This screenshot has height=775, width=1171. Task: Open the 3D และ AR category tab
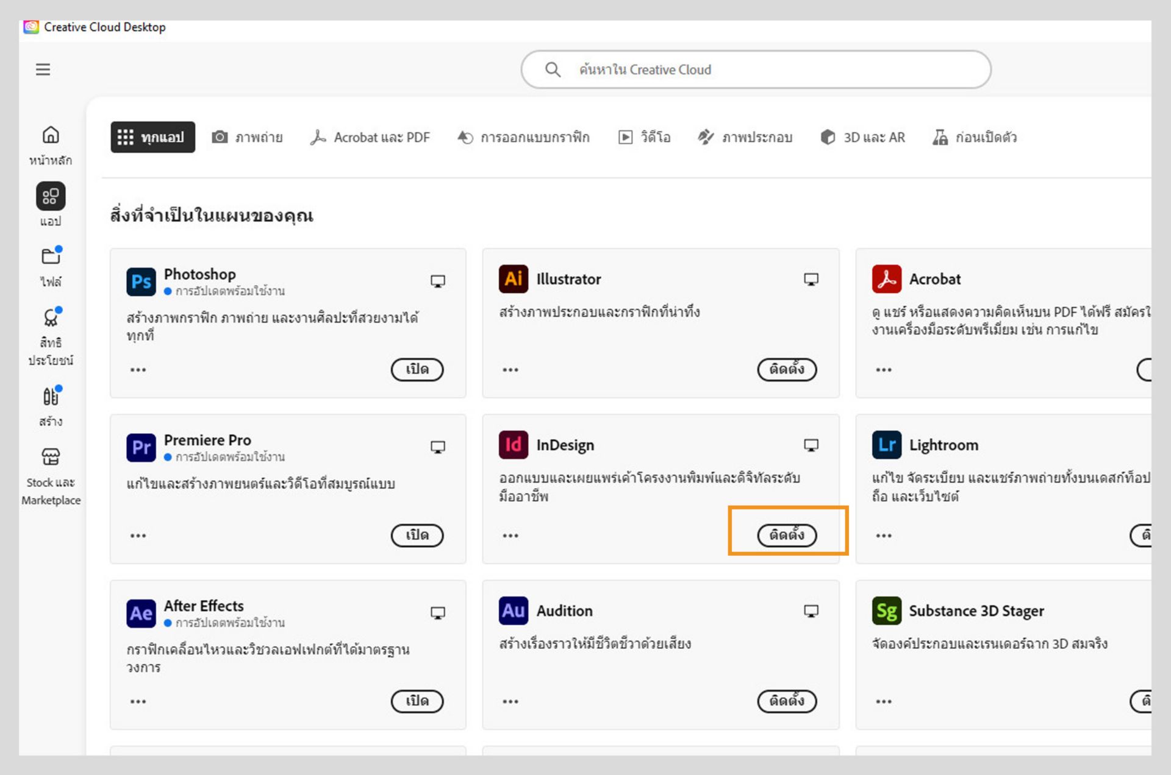pyautogui.click(x=862, y=137)
